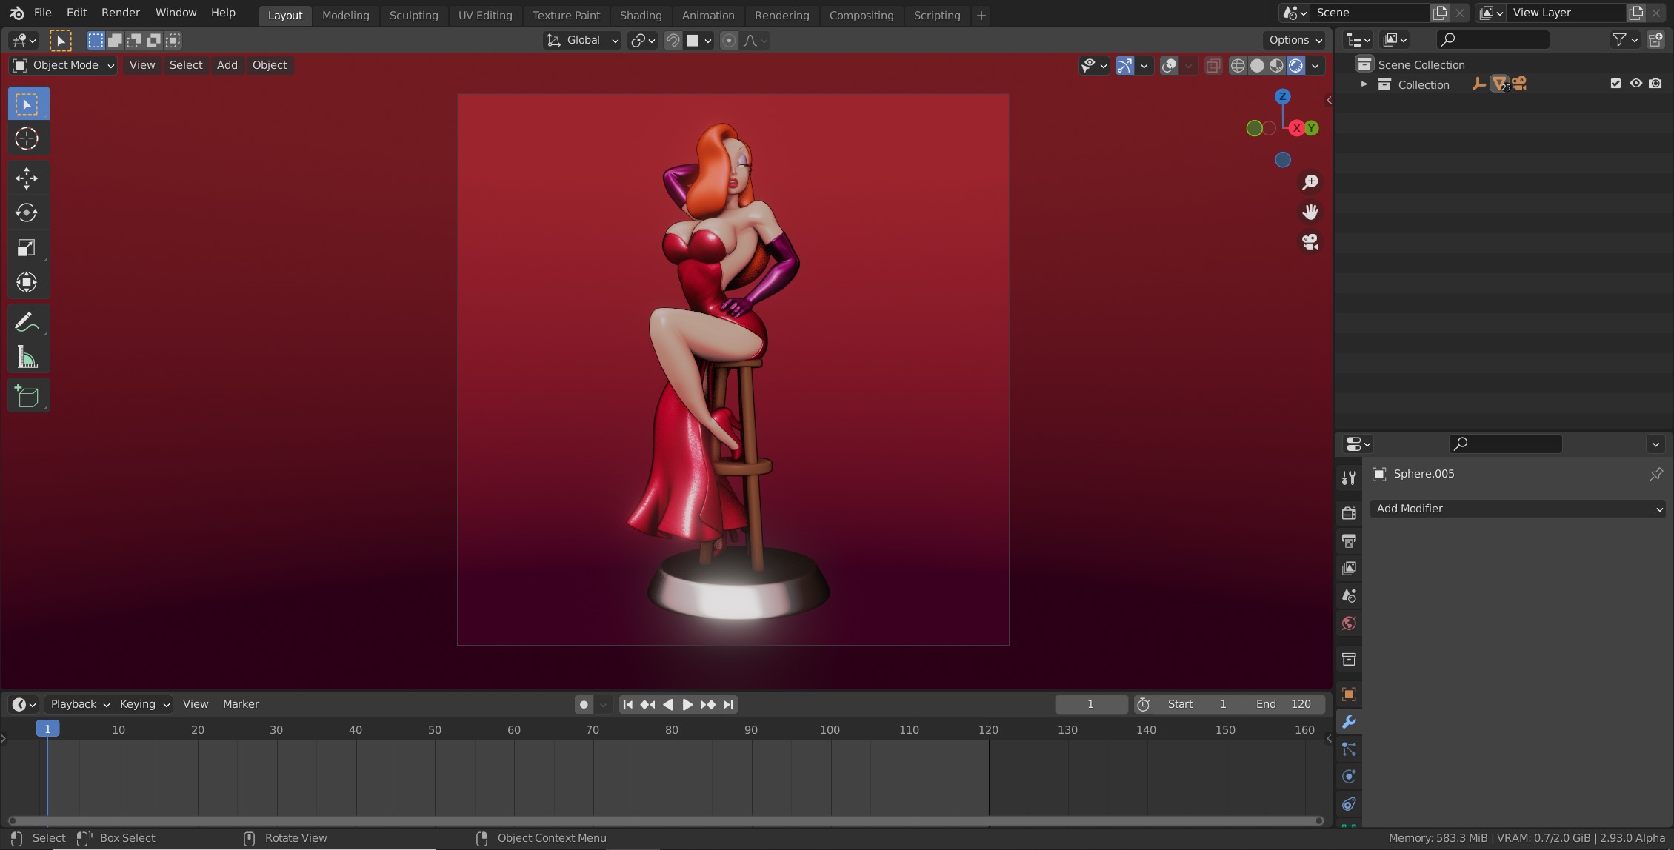Viewport: 1674px width, 850px height.
Task: Switch to solid viewport shading
Action: pyautogui.click(x=1257, y=65)
